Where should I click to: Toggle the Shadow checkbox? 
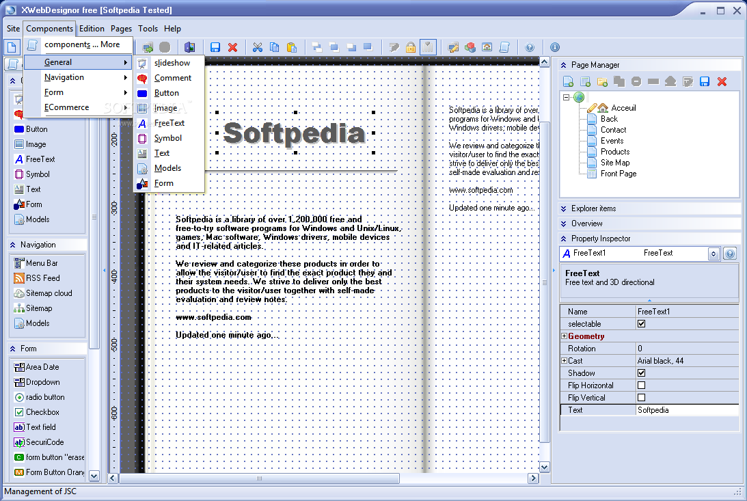(641, 373)
